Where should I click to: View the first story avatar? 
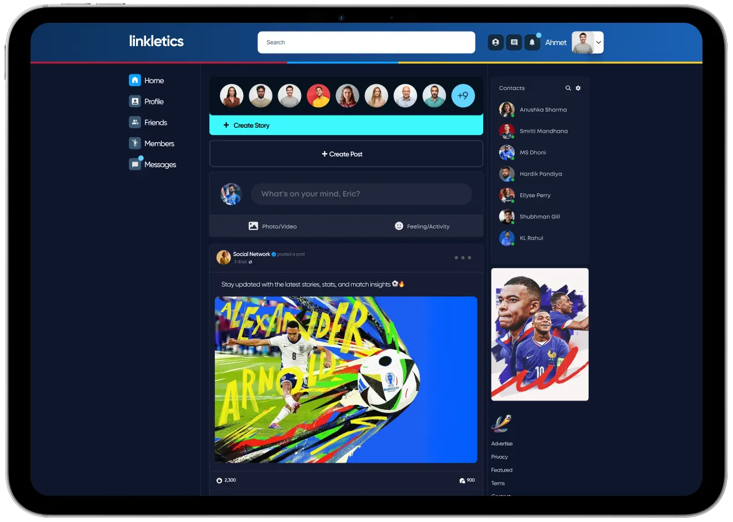click(x=232, y=96)
